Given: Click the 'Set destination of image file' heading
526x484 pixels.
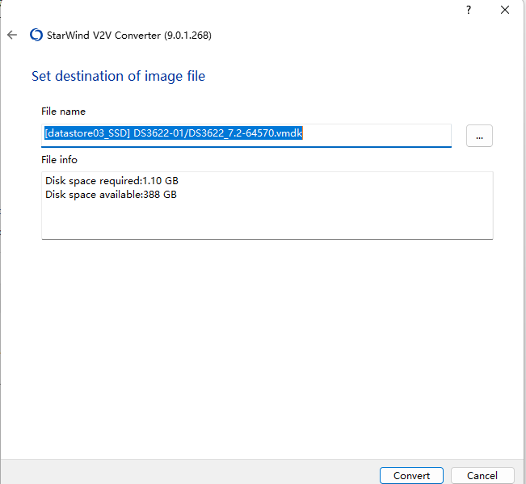Looking at the screenshot, I should [118, 76].
